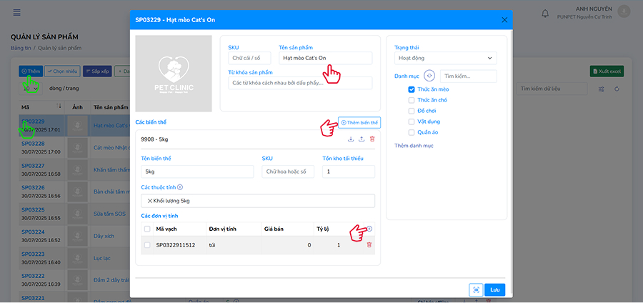643x303 pixels.
Task: Add a new attribute beside Các thuộc tính
Action: point(180,187)
